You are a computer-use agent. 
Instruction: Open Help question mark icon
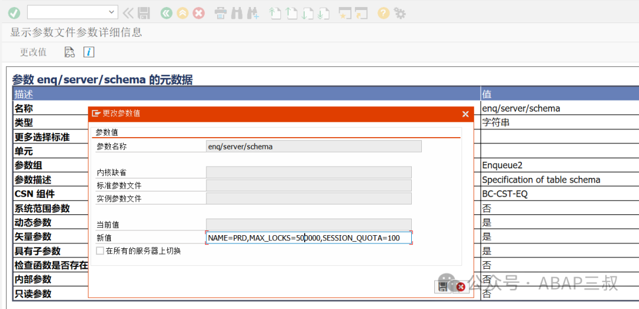tap(383, 14)
